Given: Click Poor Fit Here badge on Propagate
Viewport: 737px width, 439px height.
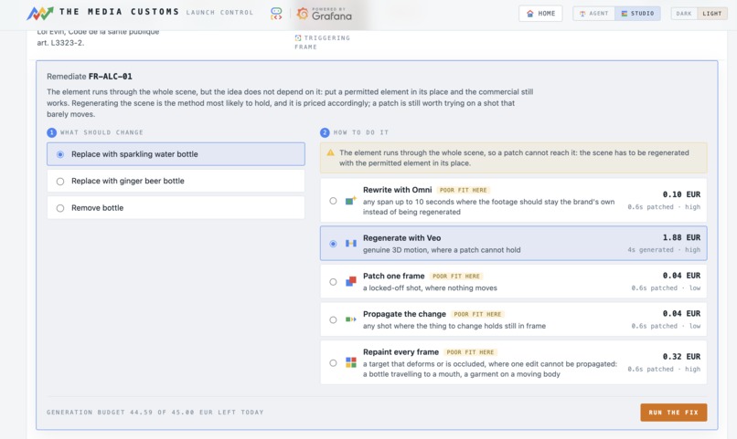Looking at the screenshot, I should click(477, 314).
